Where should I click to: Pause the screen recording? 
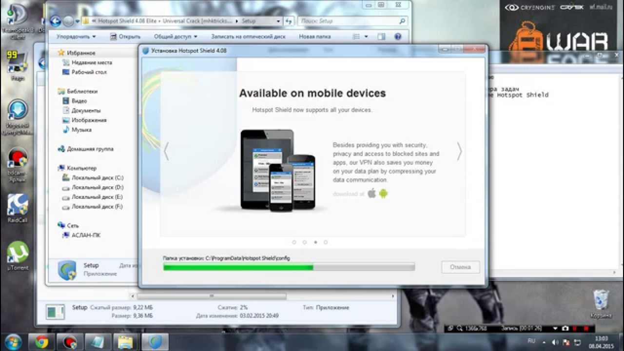coord(574,329)
